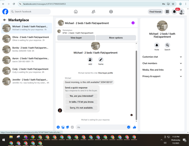Open the View buyer profile link

coord(105,73)
